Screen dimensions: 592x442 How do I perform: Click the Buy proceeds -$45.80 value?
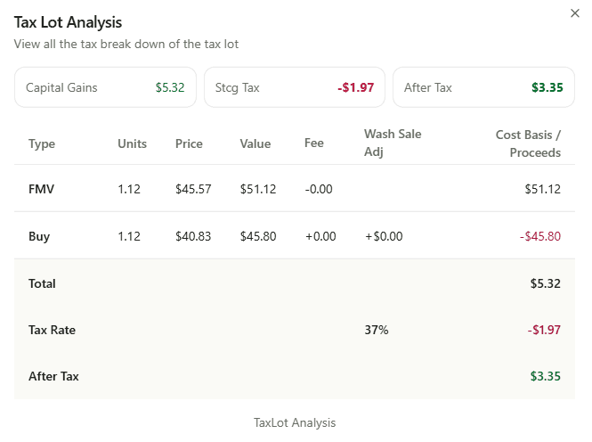pos(540,236)
